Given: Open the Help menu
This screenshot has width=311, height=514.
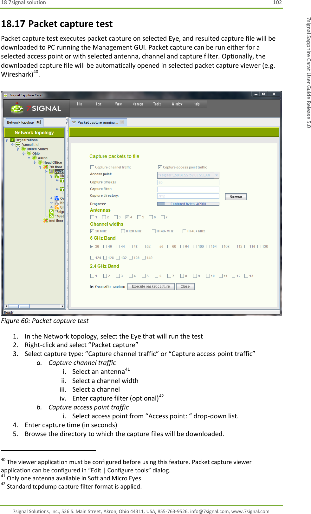Looking at the screenshot, I should (x=197, y=104).
